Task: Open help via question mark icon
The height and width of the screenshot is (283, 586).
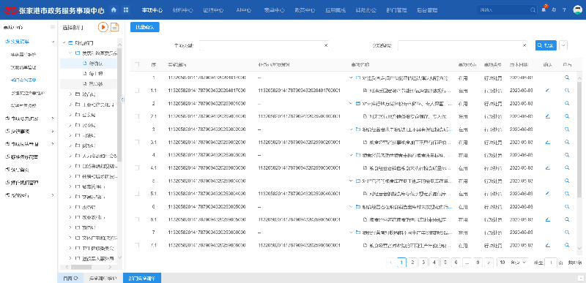Action: point(564,10)
